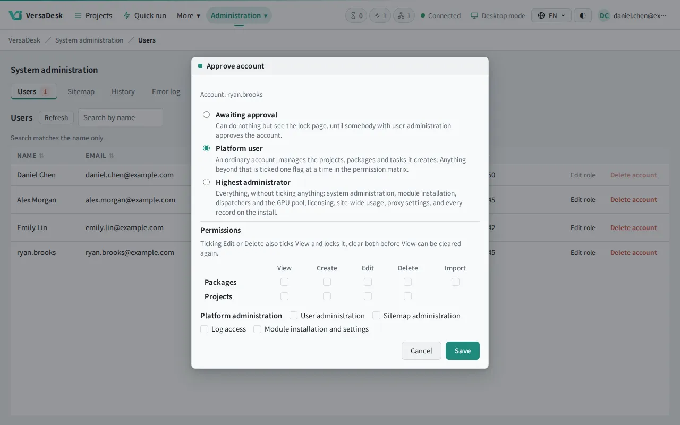680x425 pixels.
Task: Delete the Emily Lin account
Action: (x=634, y=227)
